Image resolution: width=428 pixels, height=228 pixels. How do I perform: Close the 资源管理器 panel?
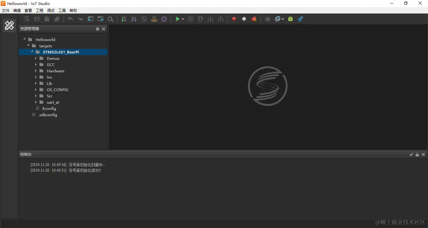click(x=104, y=29)
